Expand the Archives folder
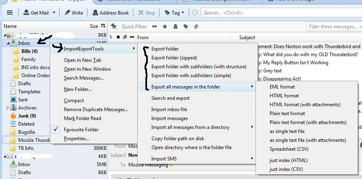Image resolution: width=362 pixels, height=179 pixels. click(x=8, y=107)
